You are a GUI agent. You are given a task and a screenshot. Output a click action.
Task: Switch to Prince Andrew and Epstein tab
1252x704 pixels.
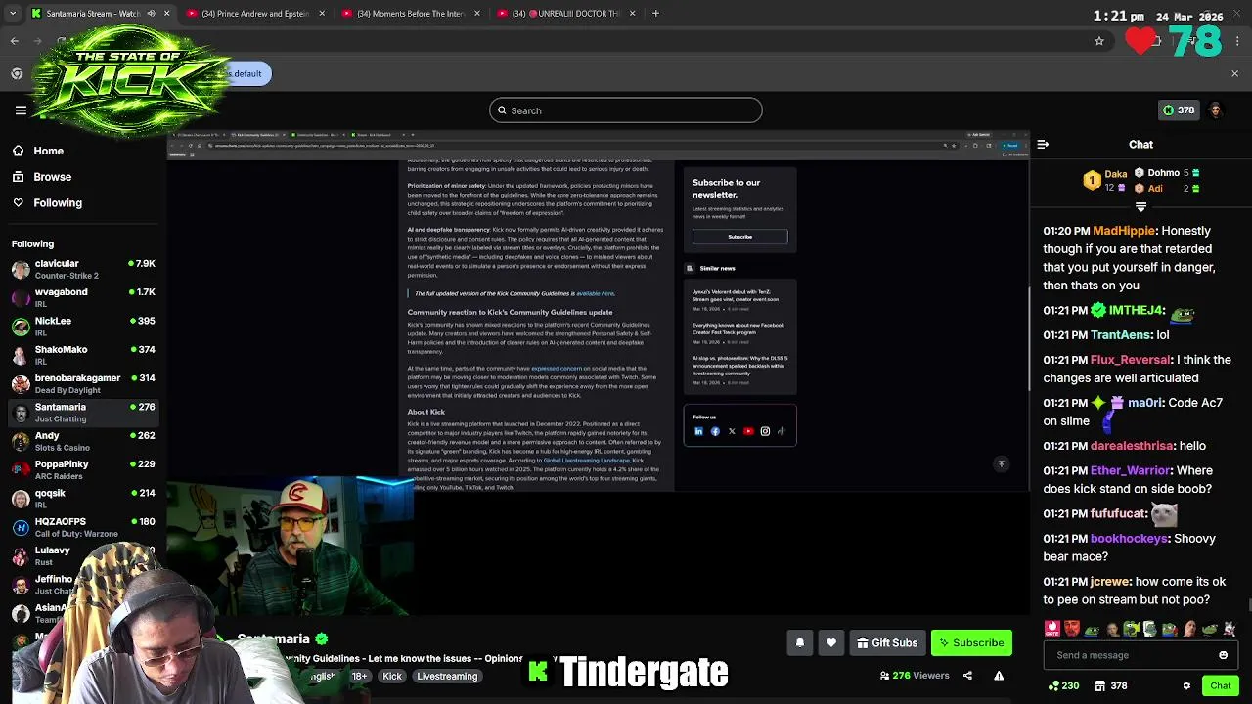(254, 14)
